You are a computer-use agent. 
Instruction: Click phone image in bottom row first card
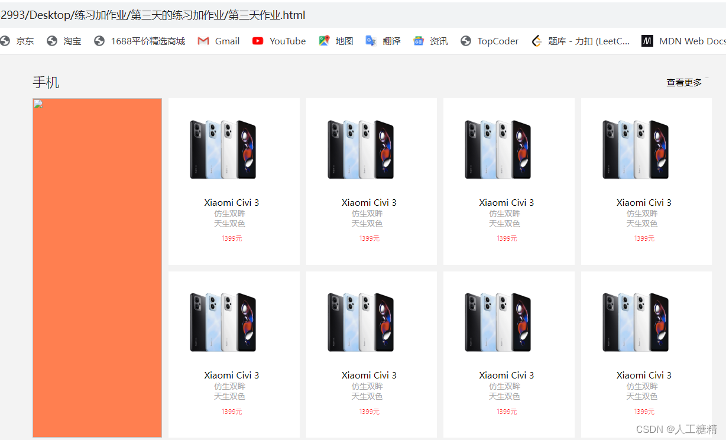click(223, 322)
